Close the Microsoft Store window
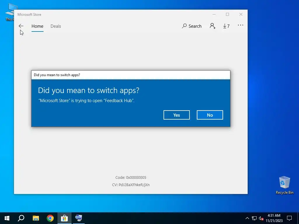 (x=241, y=15)
